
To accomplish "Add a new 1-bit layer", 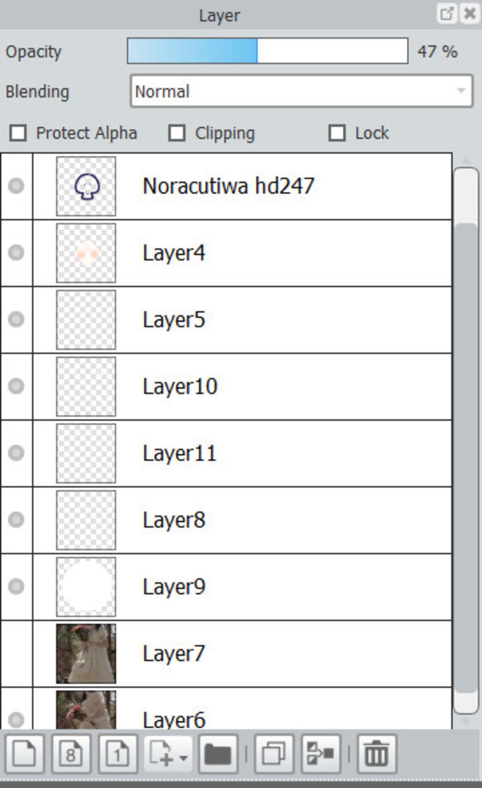I will click(x=117, y=754).
